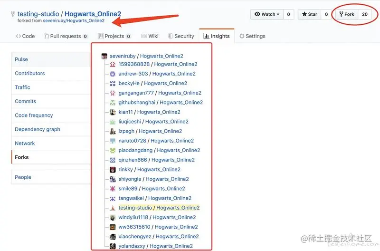380x251 pixels.
Task: Star this repository
Action: point(310,14)
